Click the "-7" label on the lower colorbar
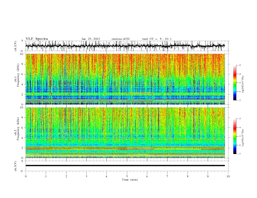Viewport: 257px width, 198px height. tap(239, 154)
